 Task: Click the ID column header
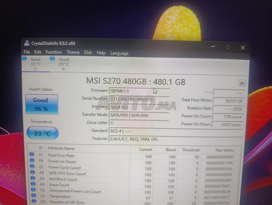pos(41,148)
